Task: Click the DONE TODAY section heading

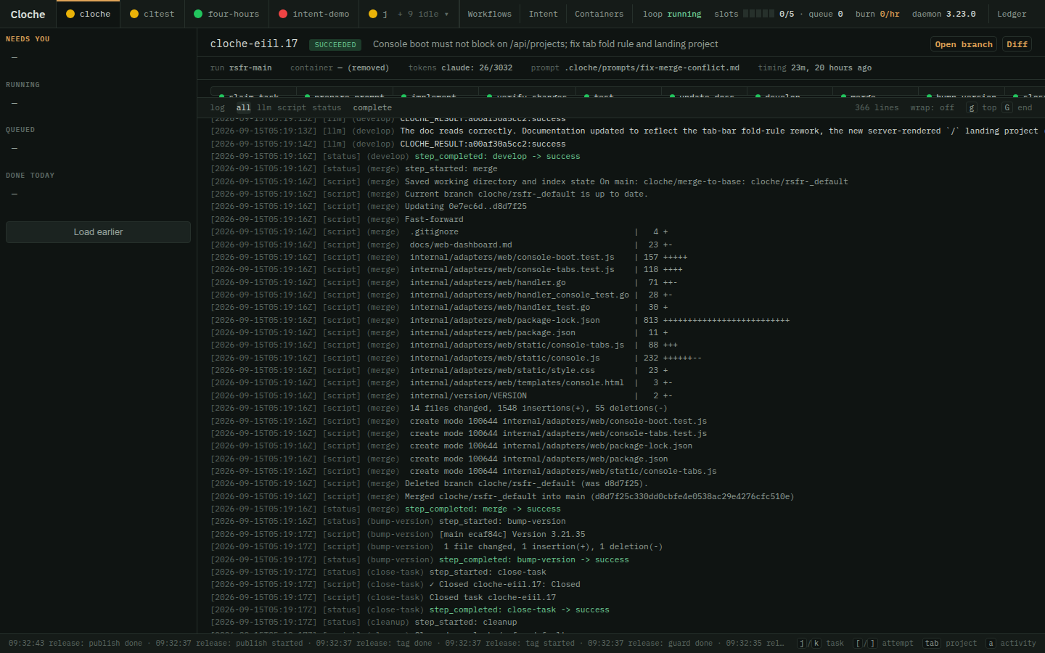Action: pyautogui.click(x=30, y=176)
